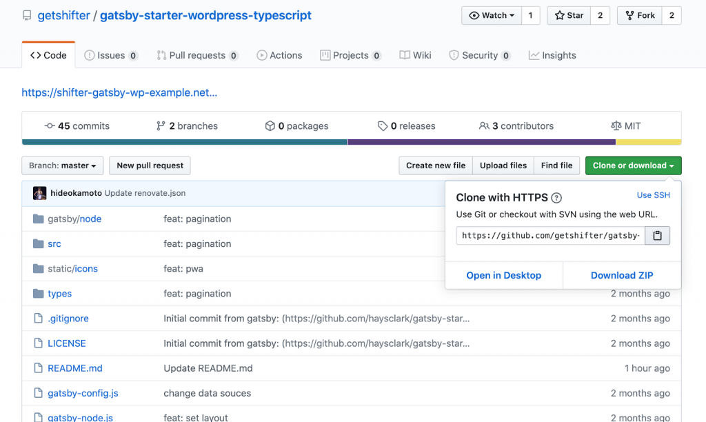Open the types folder
This screenshot has width=706, height=422.
(60, 294)
